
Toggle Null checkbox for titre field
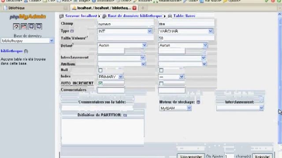tap(161, 70)
